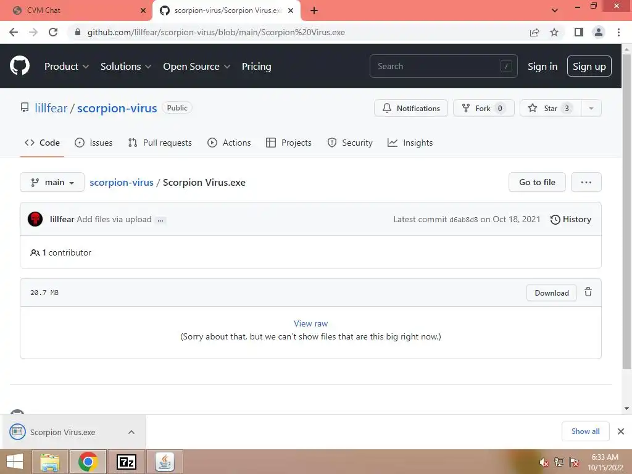The image size is (632, 474).
Task: Reload the page with refresh icon
Action: coord(53,32)
